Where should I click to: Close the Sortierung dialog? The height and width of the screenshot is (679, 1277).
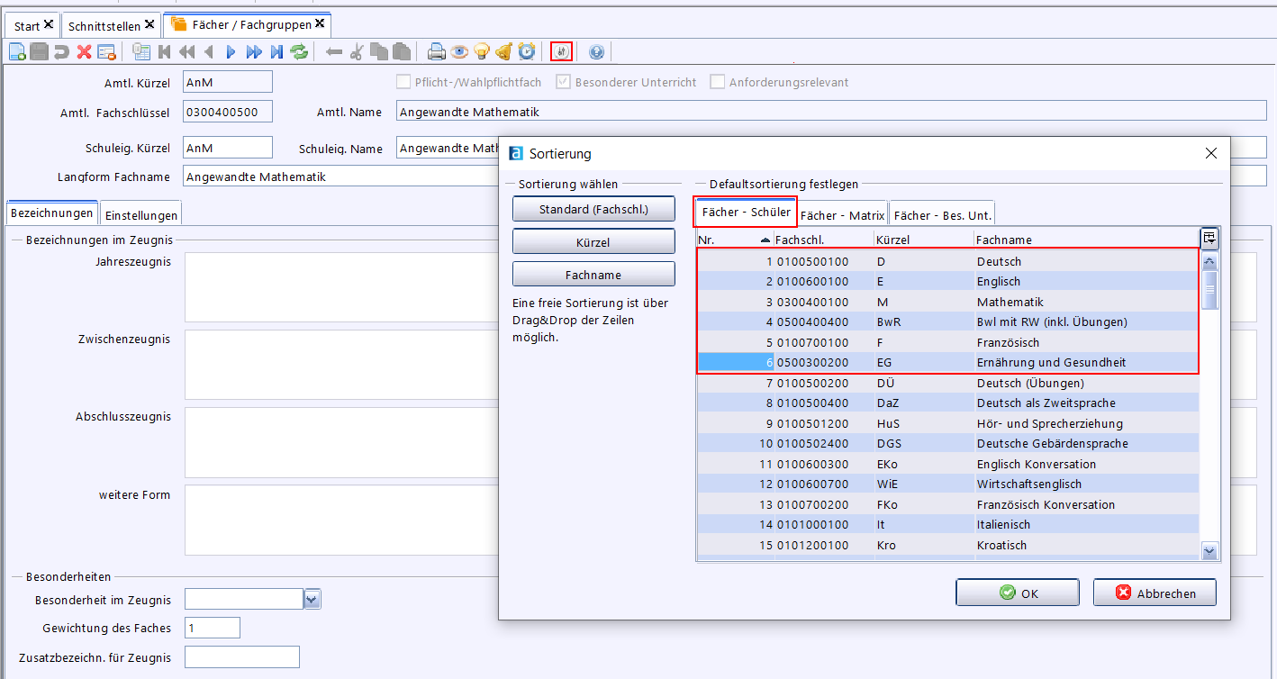[1211, 153]
